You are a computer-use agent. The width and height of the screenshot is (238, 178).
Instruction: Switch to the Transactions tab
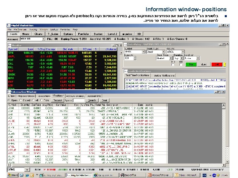[44, 96]
